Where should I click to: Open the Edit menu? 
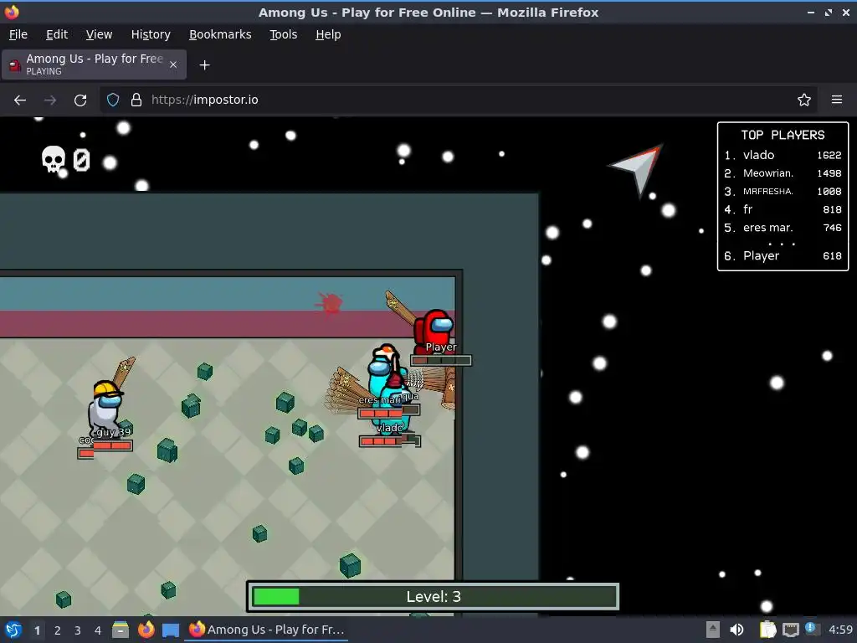[x=57, y=34]
